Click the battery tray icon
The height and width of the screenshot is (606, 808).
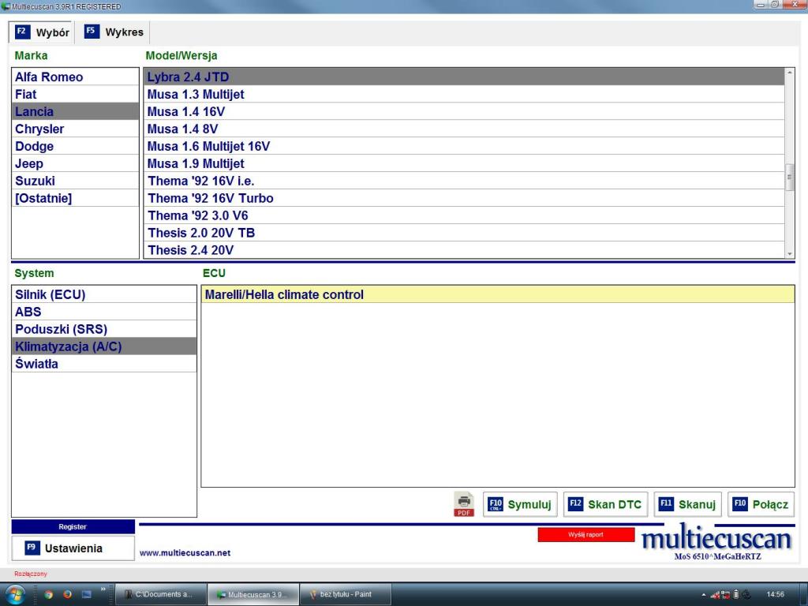point(736,595)
